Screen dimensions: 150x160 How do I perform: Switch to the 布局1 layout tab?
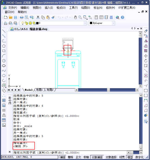[x=39, y=90]
